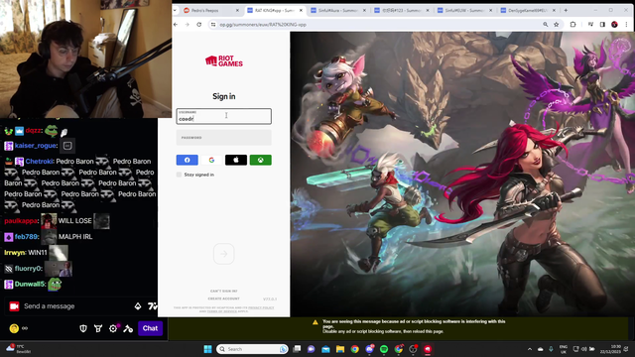Sign in with the Facebook button
Image resolution: width=635 pixels, height=357 pixels.
pos(188,160)
